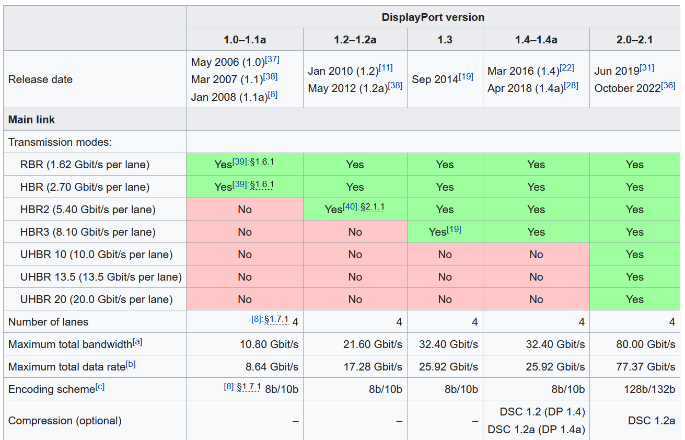Open citation [8] in the Number of lanes row
Image resolution: width=685 pixels, height=440 pixels.
click(x=257, y=319)
